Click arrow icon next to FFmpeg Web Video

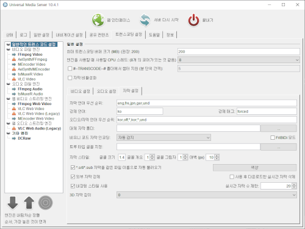pos(14,104)
